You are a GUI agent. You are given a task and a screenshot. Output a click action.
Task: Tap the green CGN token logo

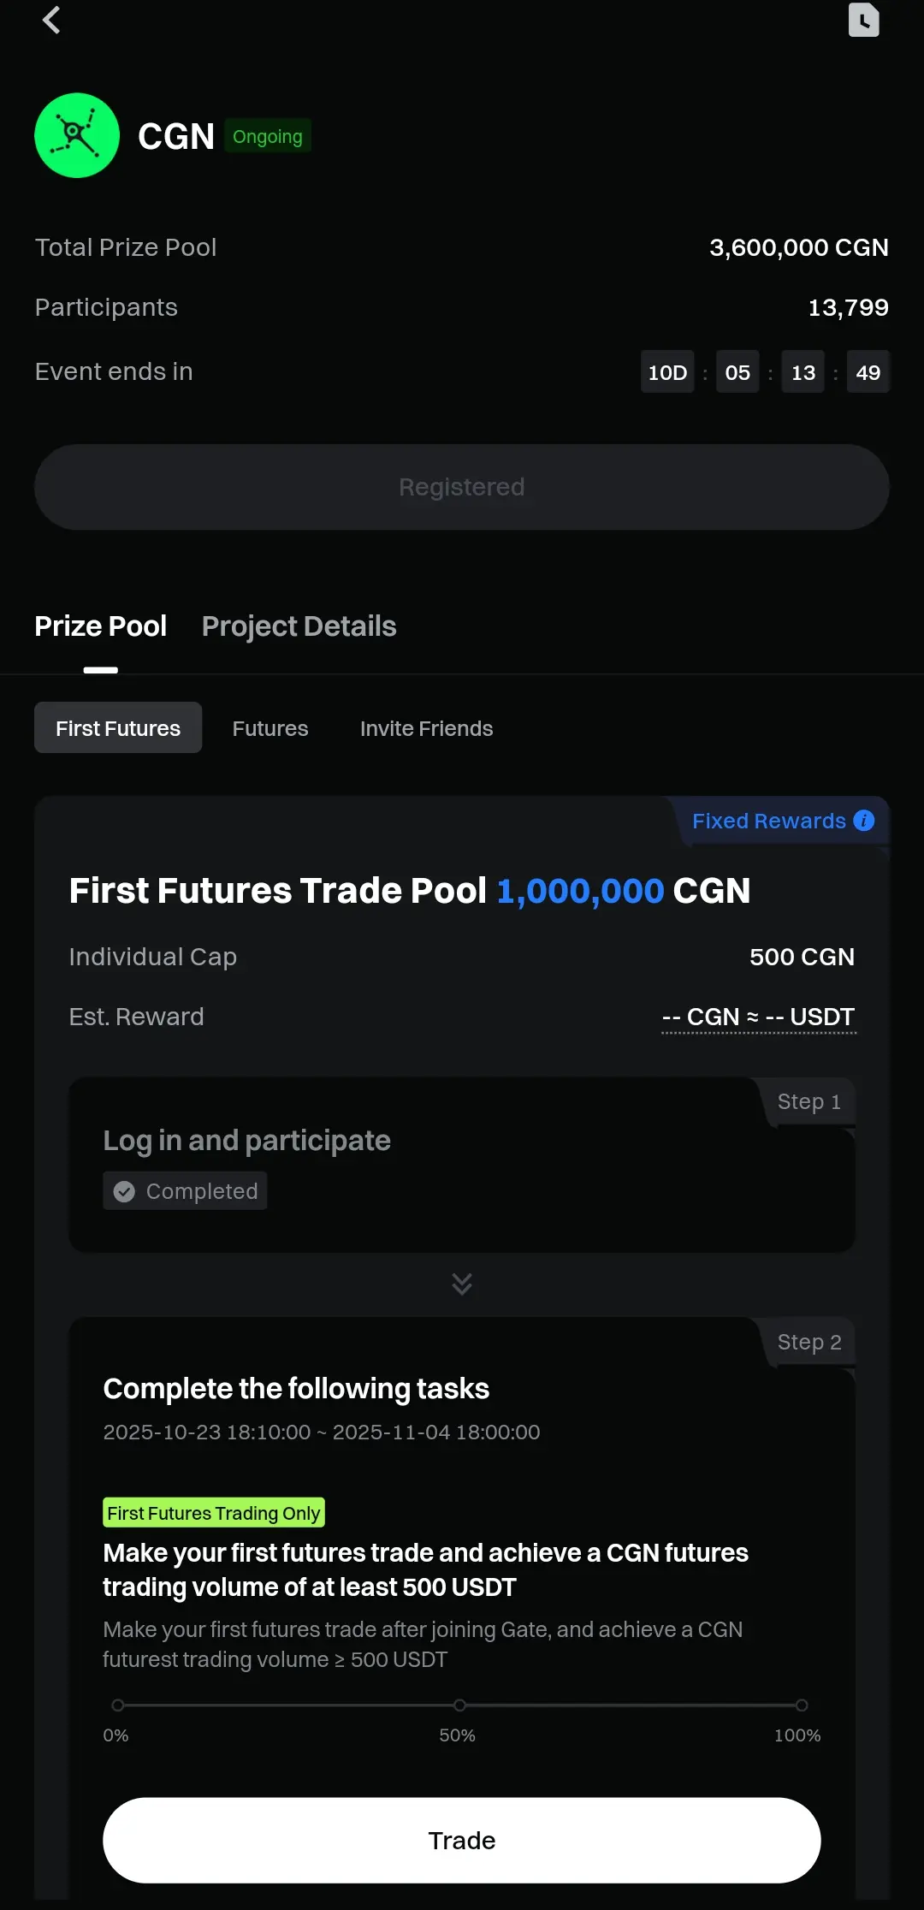point(77,135)
